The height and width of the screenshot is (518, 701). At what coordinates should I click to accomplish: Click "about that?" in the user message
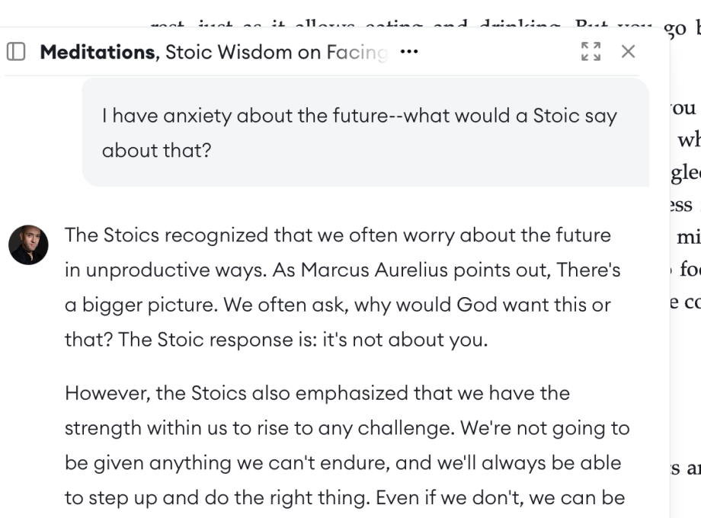[156, 149]
